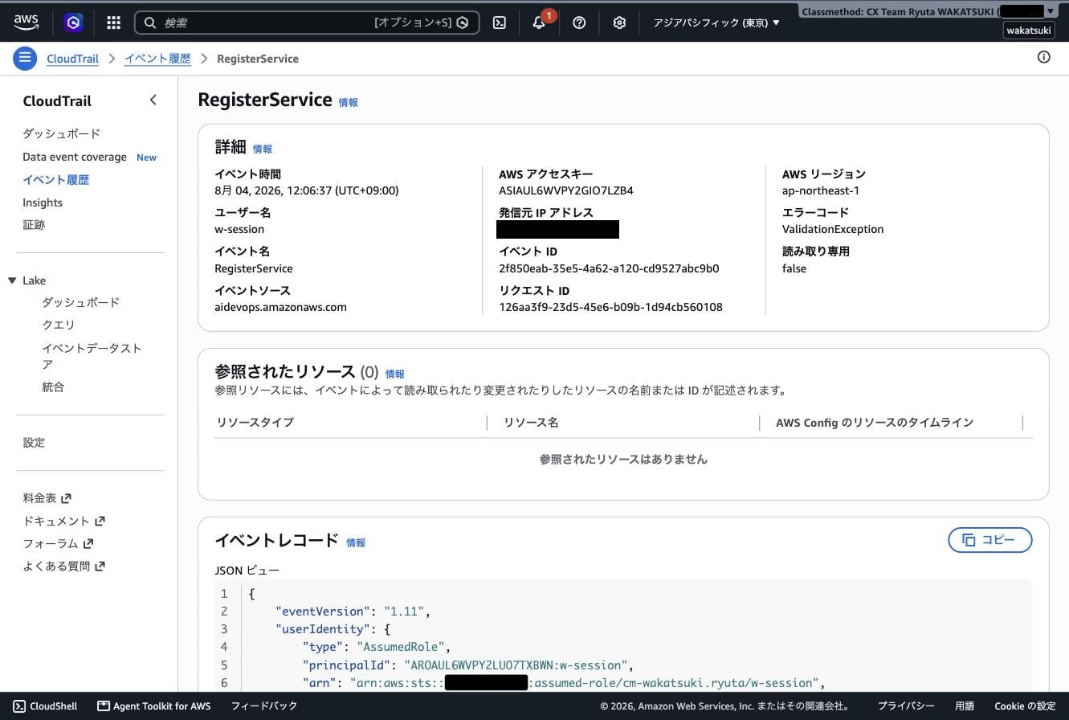The width and height of the screenshot is (1069, 720).
Task: Toggle the hamburger side navigation button
Action: pyautogui.click(x=25, y=58)
